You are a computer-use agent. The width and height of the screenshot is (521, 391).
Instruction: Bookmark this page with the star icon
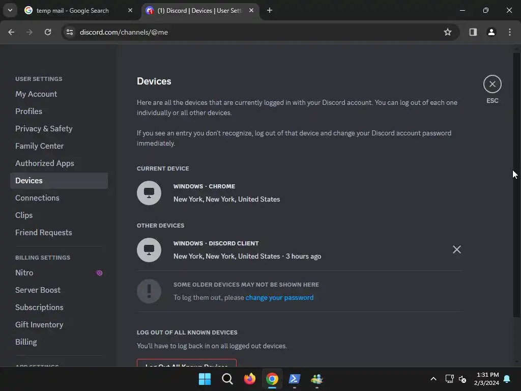[447, 32]
